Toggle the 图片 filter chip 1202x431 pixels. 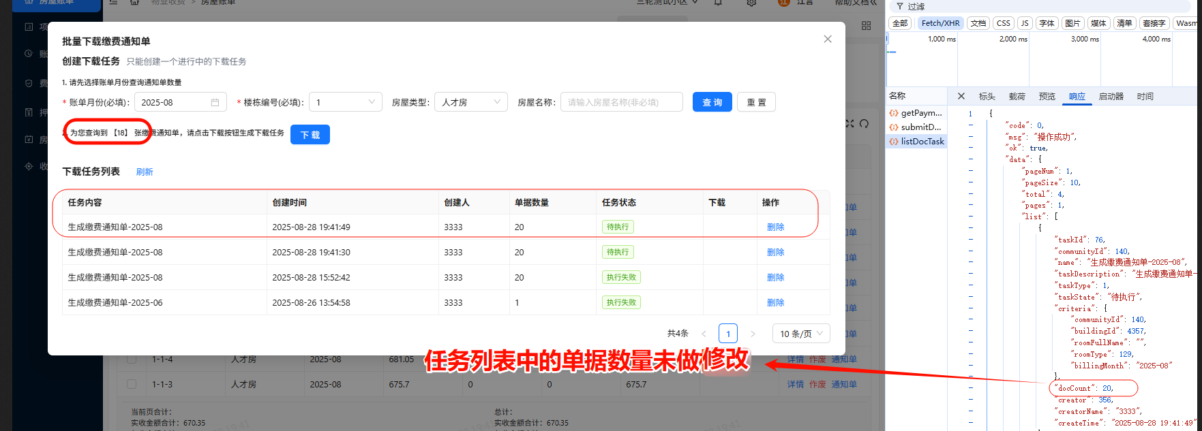tap(1072, 23)
